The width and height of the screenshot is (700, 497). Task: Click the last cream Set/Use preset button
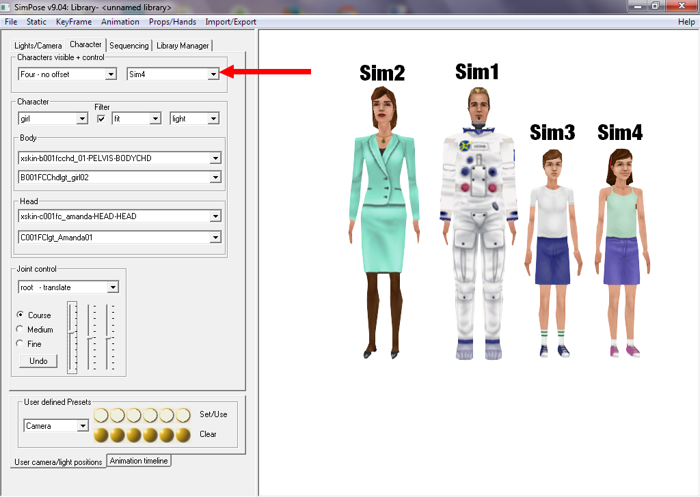(183, 415)
